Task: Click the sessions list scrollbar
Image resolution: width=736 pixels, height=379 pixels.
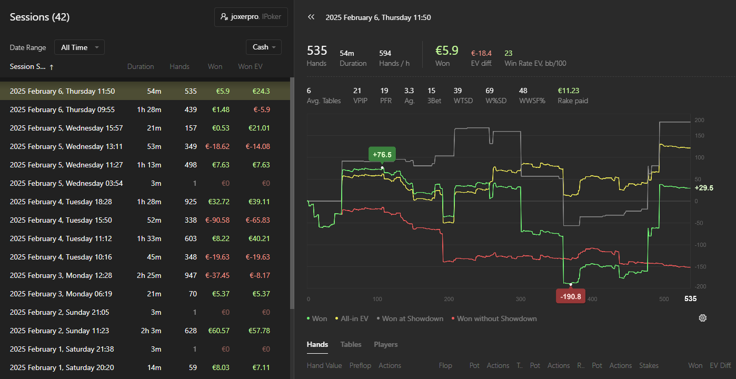Action: pyautogui.click(x=292, y=192)
